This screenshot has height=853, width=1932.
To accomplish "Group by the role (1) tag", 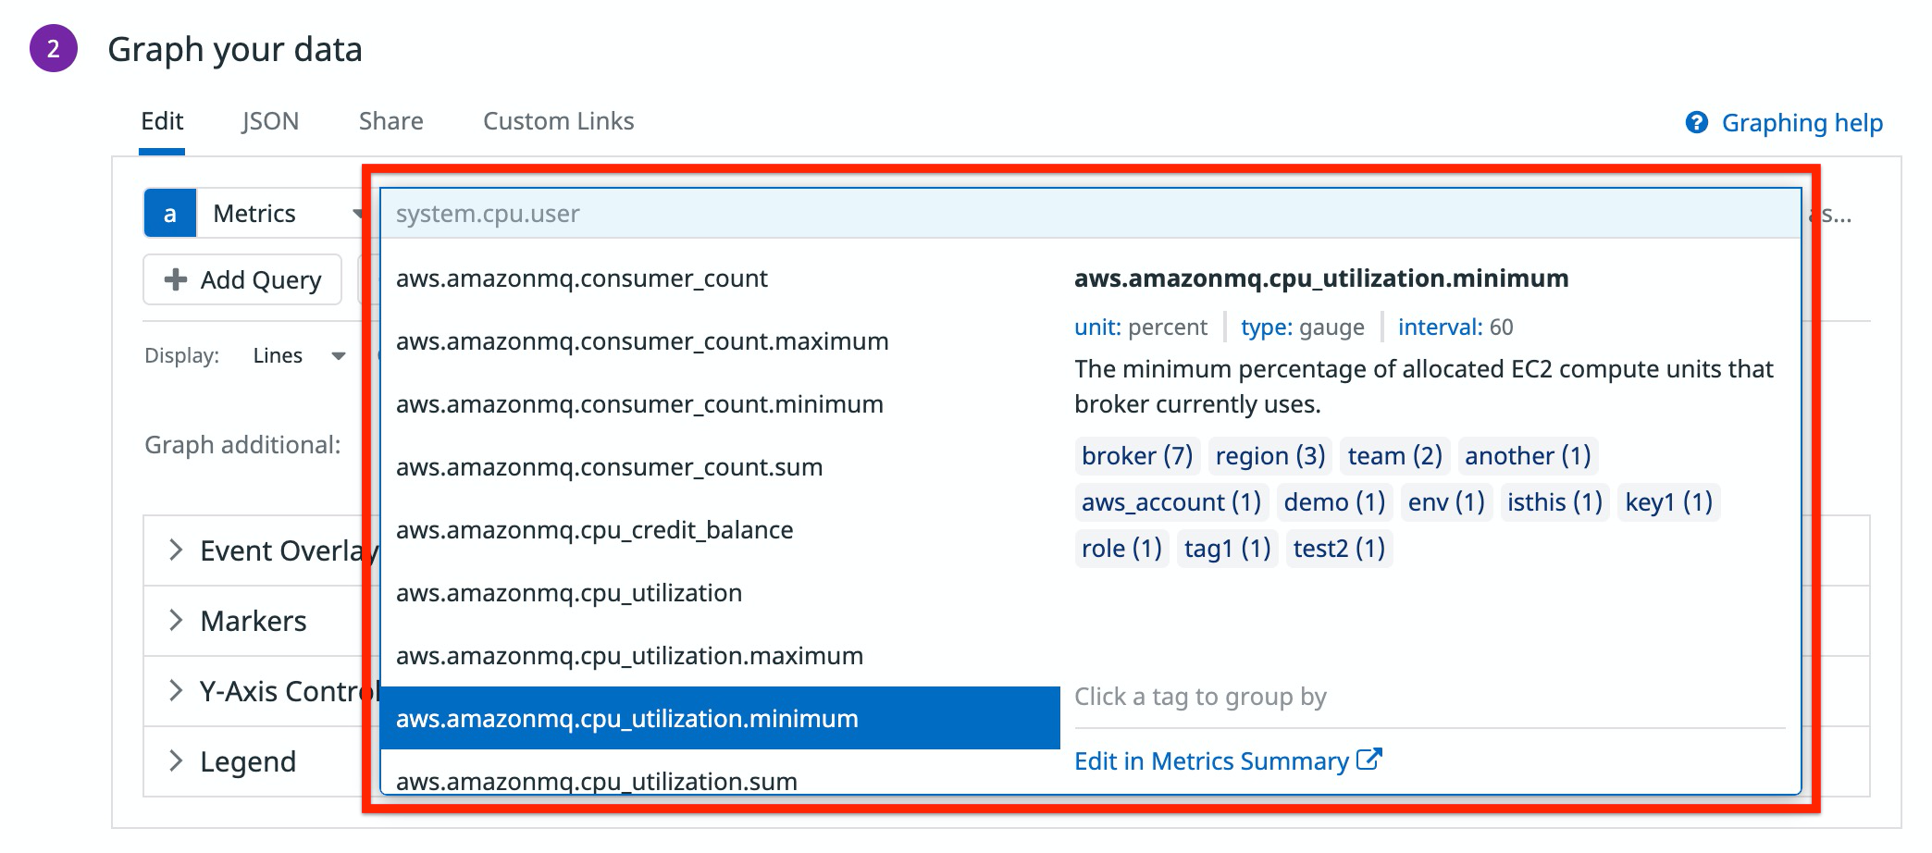I will 1121,548.
